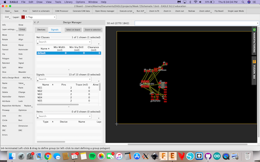Screen dimensions: 260x162
Task: Activate the Move tool
Action: click(x=4, y=35)
